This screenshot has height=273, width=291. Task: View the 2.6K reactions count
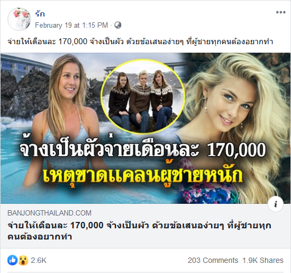point(39,260)
